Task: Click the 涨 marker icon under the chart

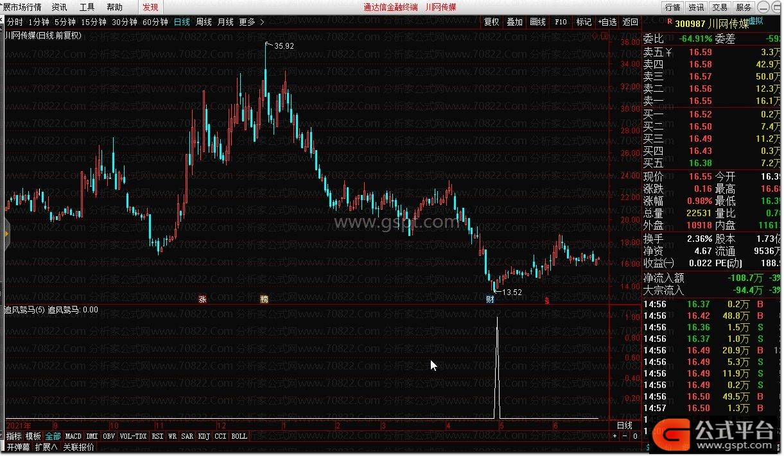Action: pyautogui.click(x=202, y=300)
